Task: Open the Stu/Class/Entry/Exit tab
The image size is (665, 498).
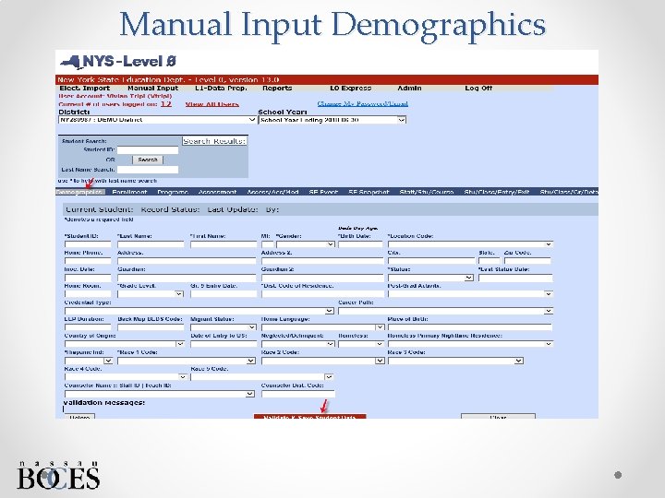Action: (497, 192)
